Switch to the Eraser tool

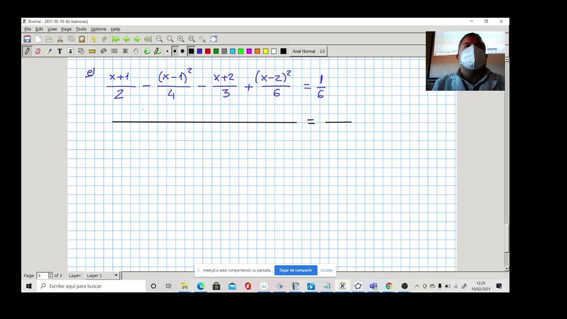pyautogui.click(x=38, y=51)
